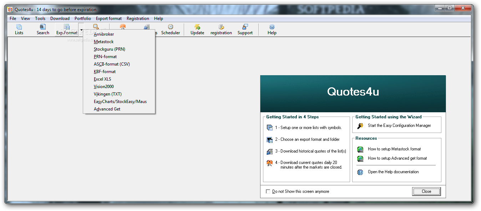Click the step 1 lists icon
Image resolution: width=481 pixels, height=211 pixels.
click(270, 128)
